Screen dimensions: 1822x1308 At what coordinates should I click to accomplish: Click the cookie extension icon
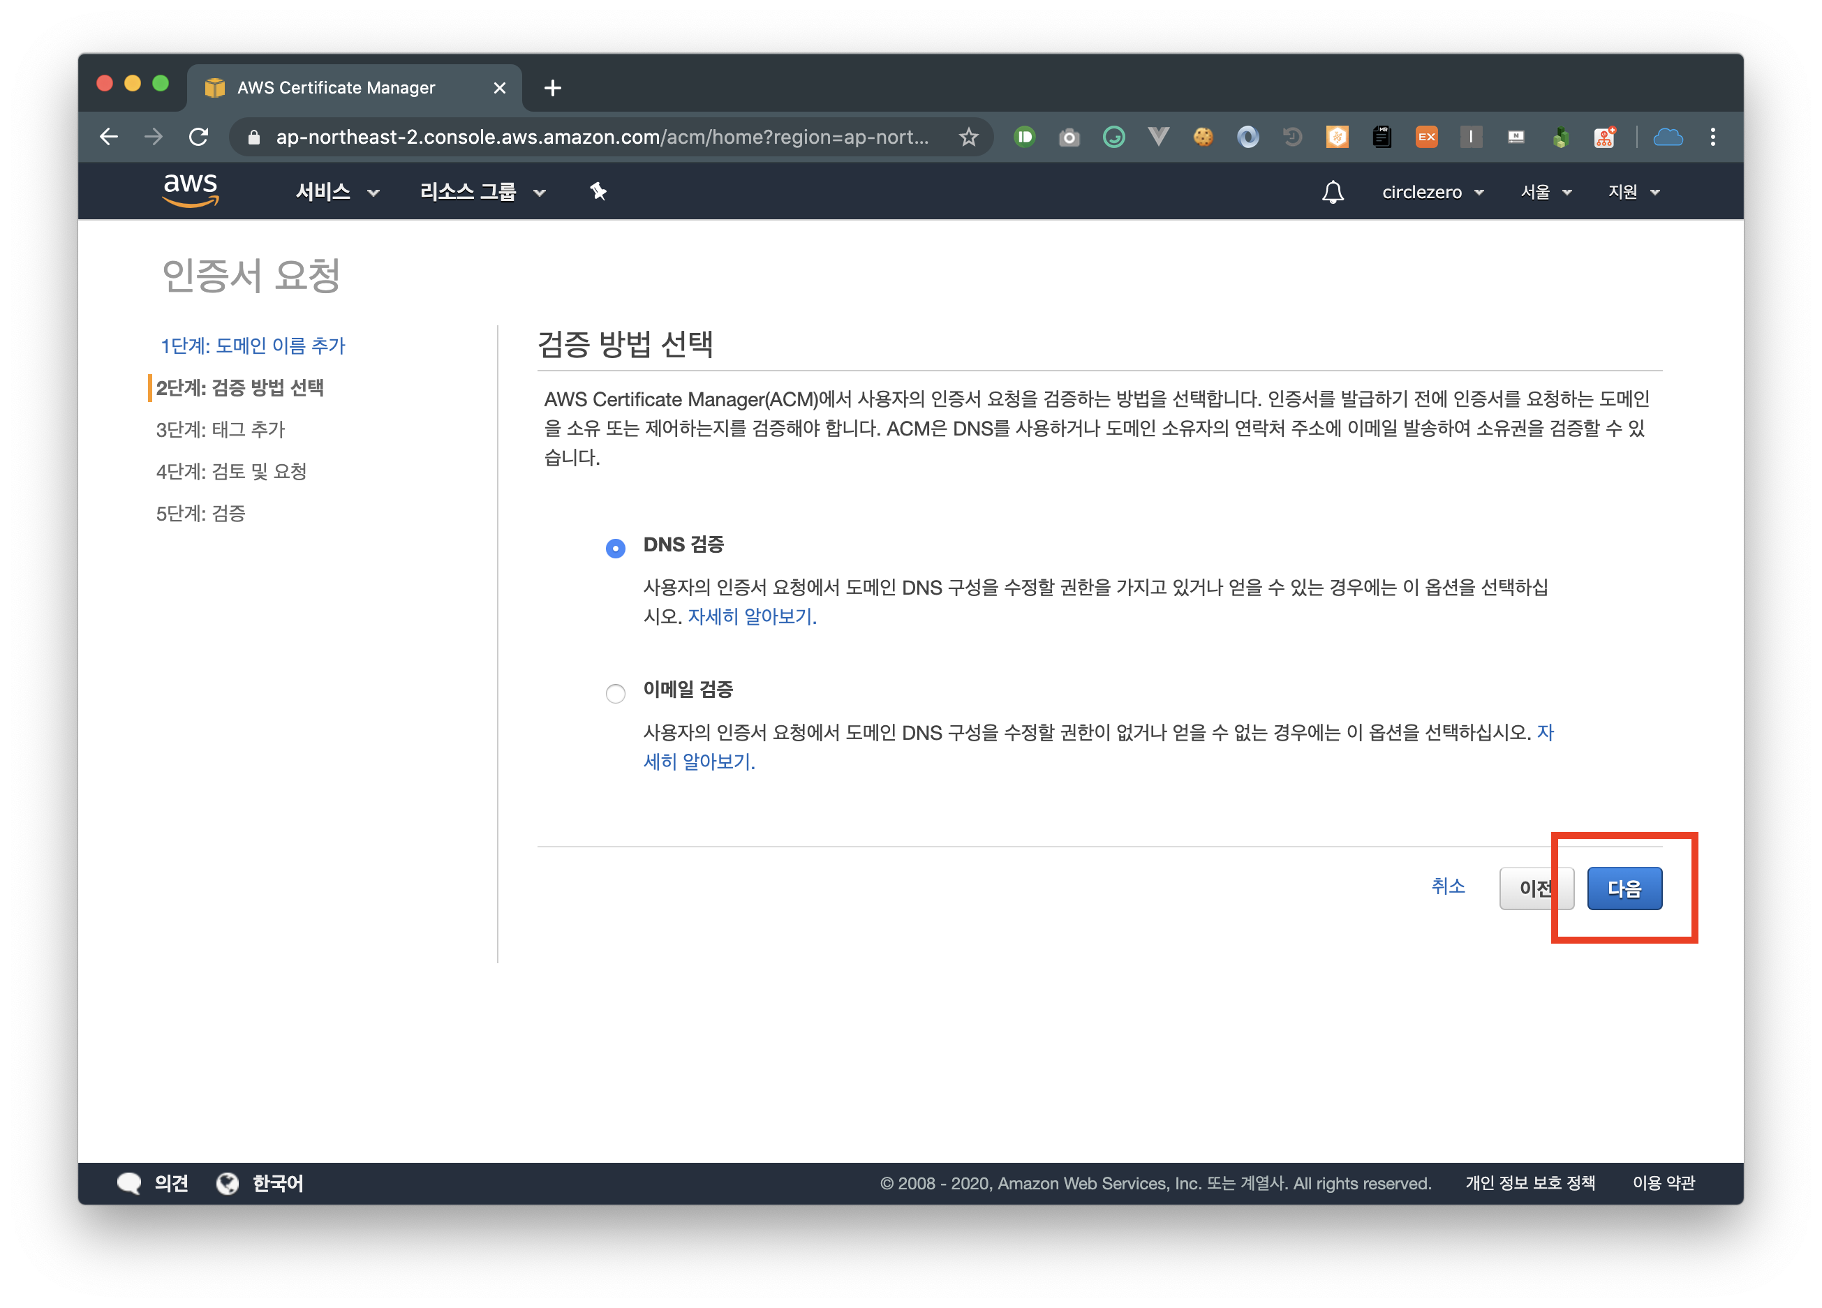(1203, 138)
